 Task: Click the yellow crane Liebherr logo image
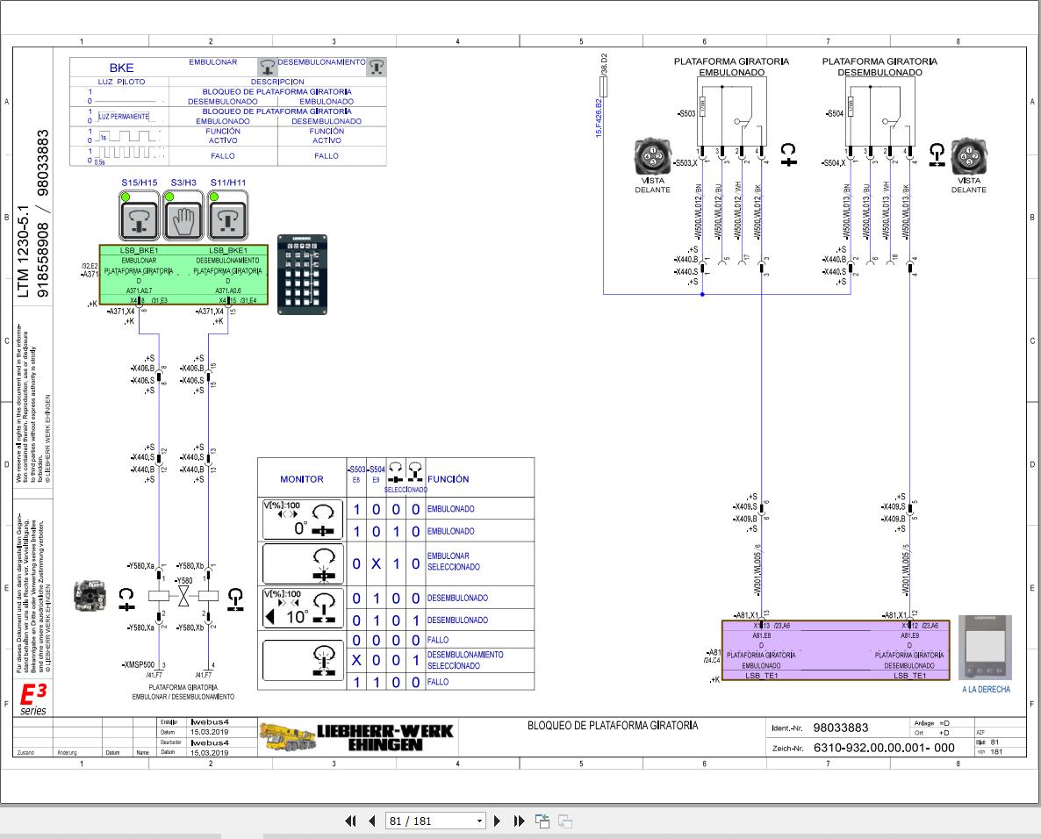[x=288, y=737]
